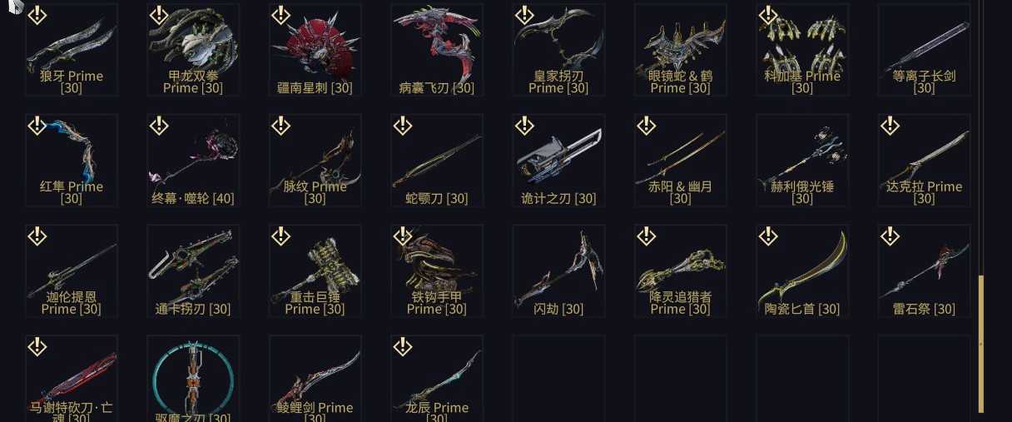Screen dimensions: 1012x422
Task: Click the warning badge on 皇家拐刃 Prime
Action: click(523, 15)
